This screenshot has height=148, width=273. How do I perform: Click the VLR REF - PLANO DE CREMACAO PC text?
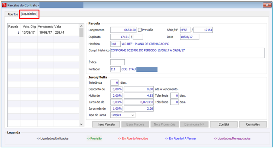pos(145,44)
